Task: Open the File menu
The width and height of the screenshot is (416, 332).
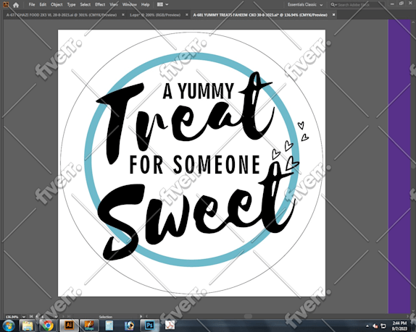Action: 32,4
